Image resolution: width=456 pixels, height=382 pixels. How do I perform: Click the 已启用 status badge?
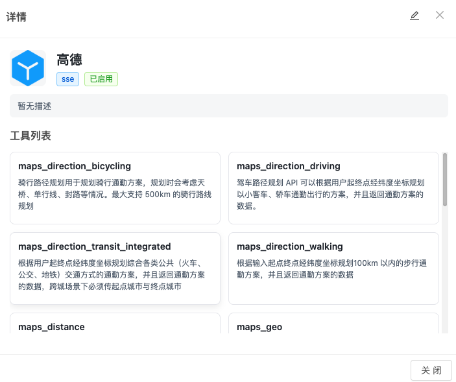pos(101,79)
